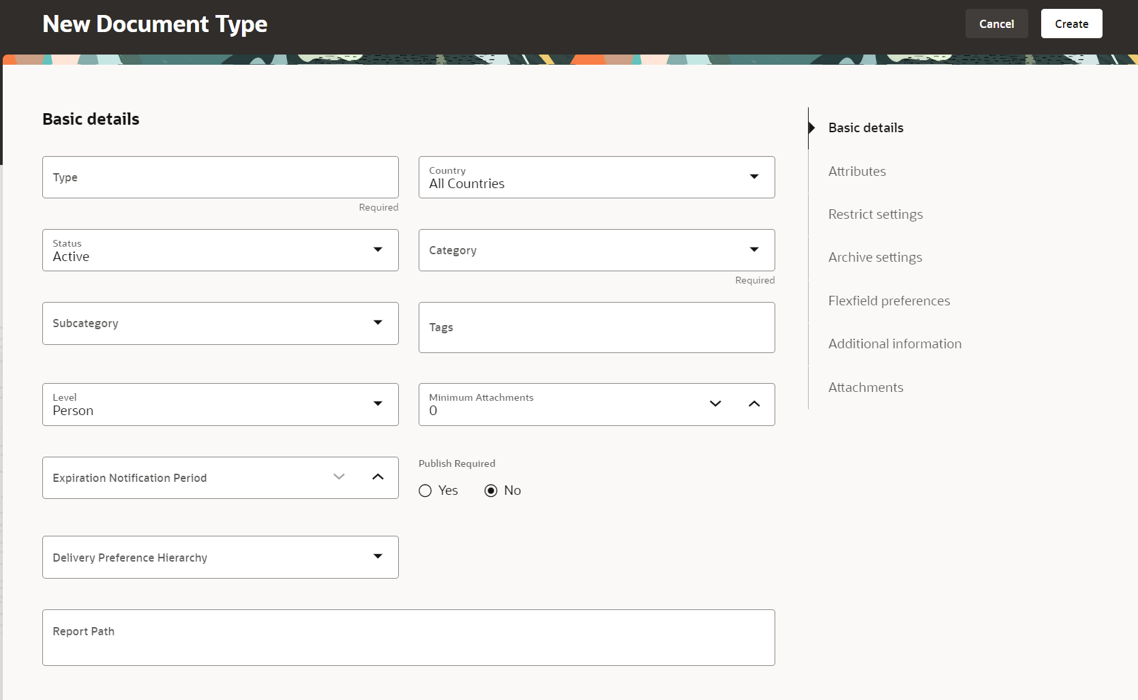Click the Create button
Viewport: 1138px width, 700px height.
click(x=1071, y=24)
